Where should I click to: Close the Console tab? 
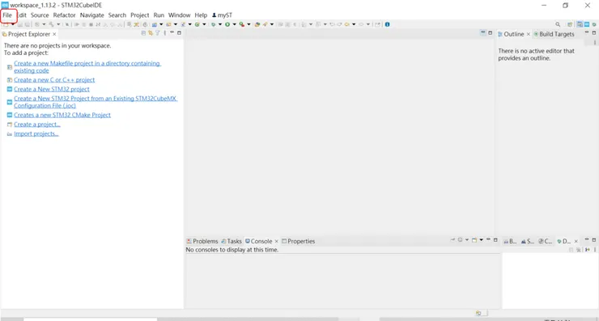point(276,241)
